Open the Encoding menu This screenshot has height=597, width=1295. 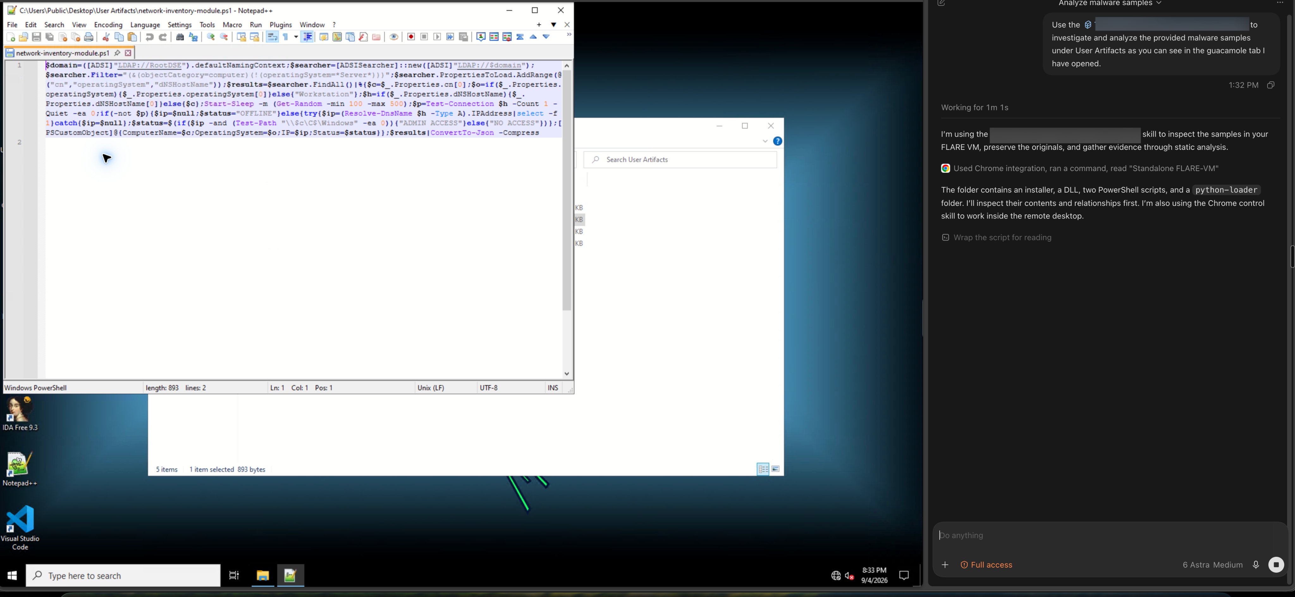click(x=108, y=25)
